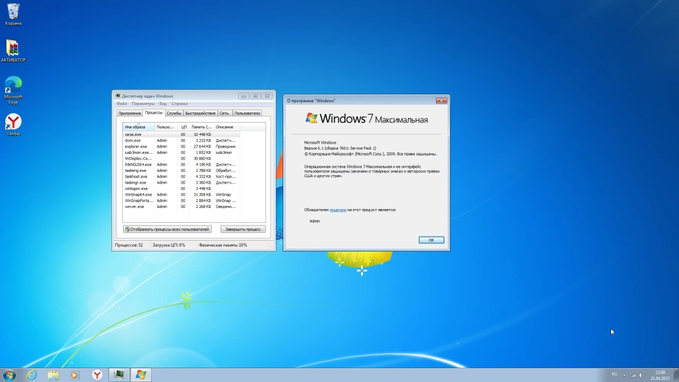Open the Файл menu in Task Manager
This screenshot has height=382, width=679.
coord(121,104)
